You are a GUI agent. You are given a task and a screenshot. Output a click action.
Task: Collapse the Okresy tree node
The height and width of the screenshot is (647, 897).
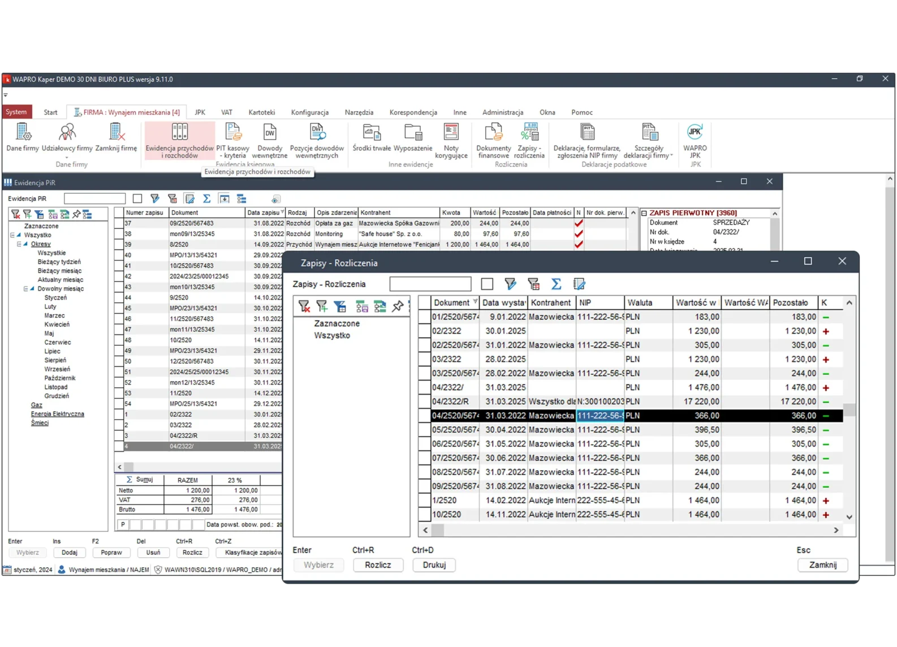pos(19,244)
